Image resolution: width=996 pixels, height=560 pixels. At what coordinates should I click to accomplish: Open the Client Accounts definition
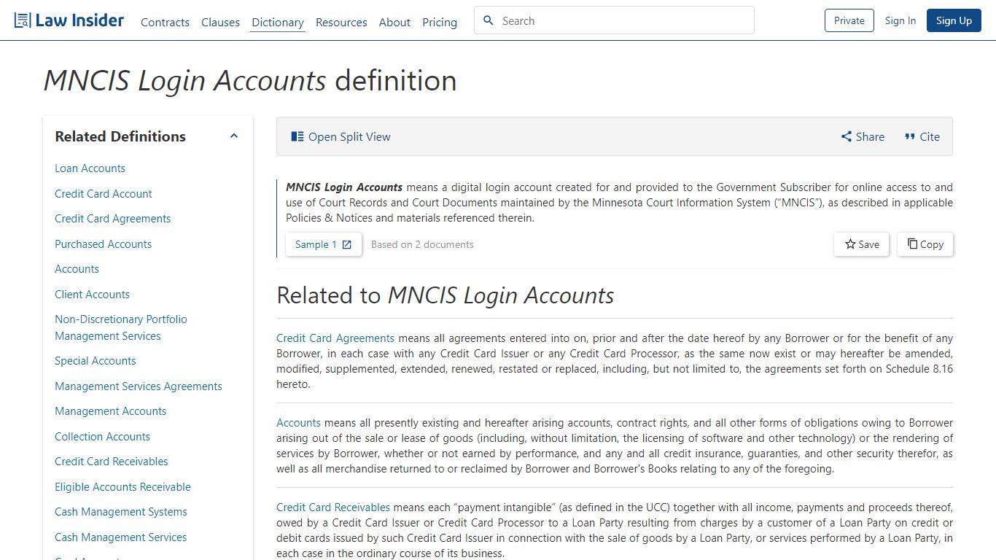pyautogui.click(x=92, y=295)
